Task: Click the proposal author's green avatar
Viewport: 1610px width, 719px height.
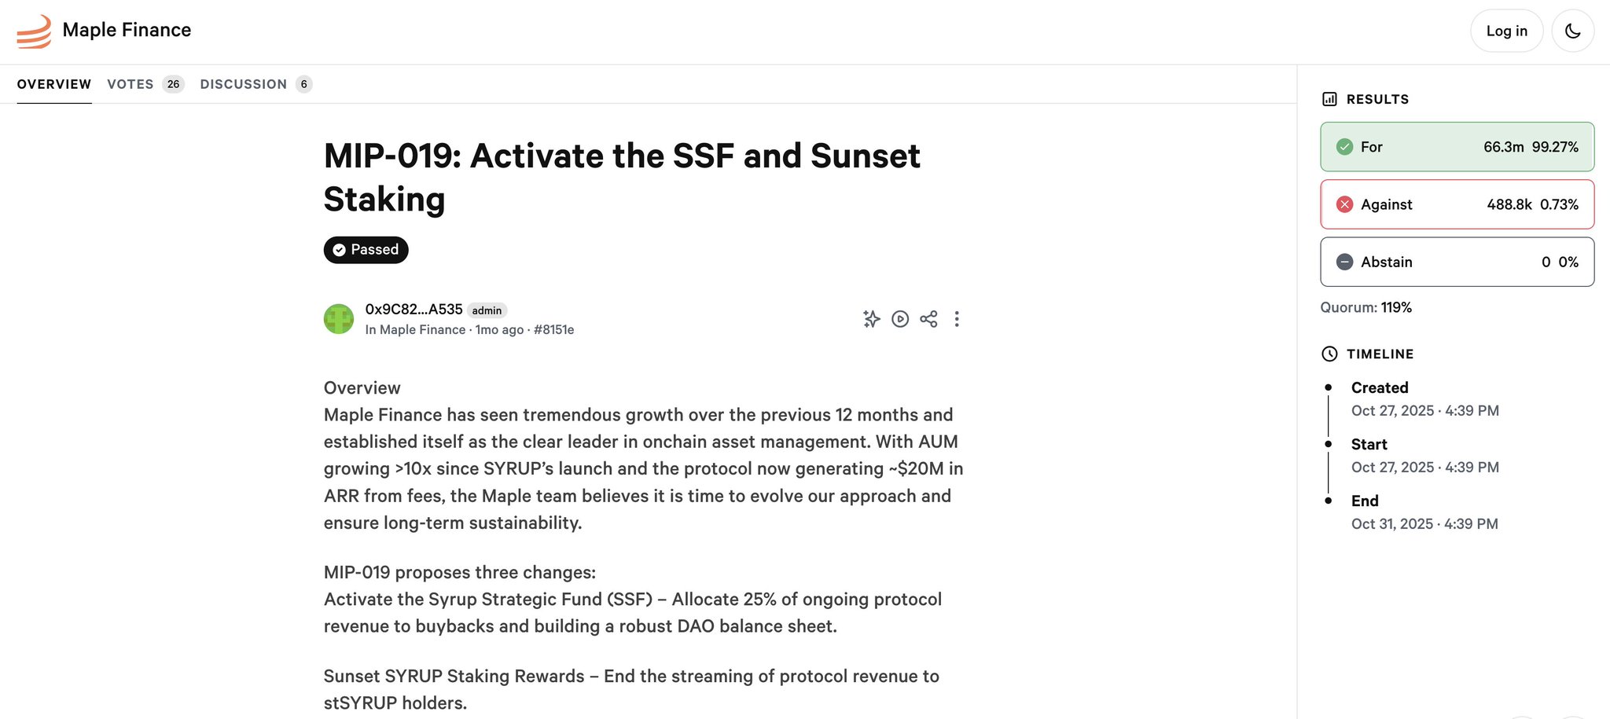Action: click(x=339, y=319)
